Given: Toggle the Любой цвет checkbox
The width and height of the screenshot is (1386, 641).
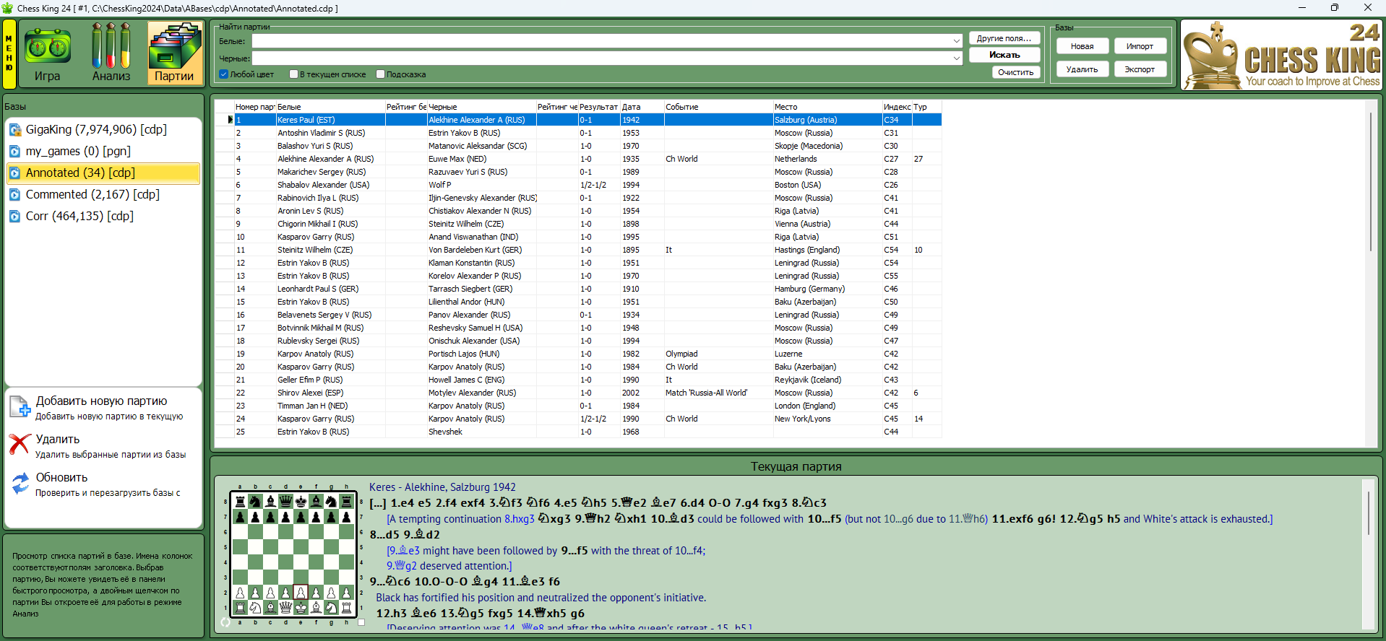Looking at the screenshot, I should click(224, 74).
